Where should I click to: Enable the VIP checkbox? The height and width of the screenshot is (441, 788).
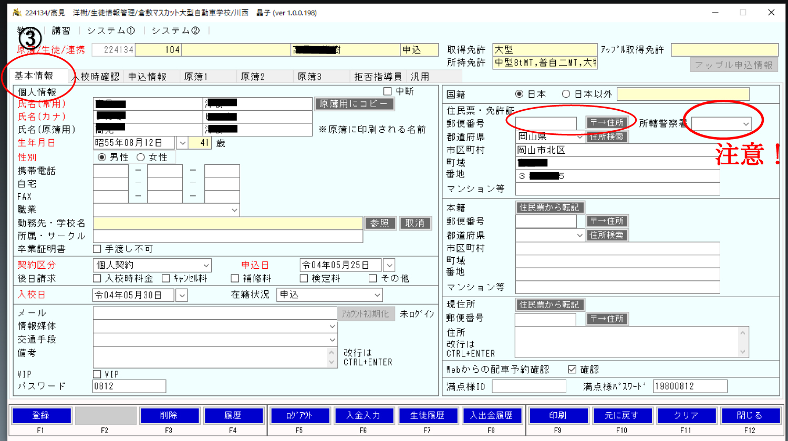[x=97, y=374]
